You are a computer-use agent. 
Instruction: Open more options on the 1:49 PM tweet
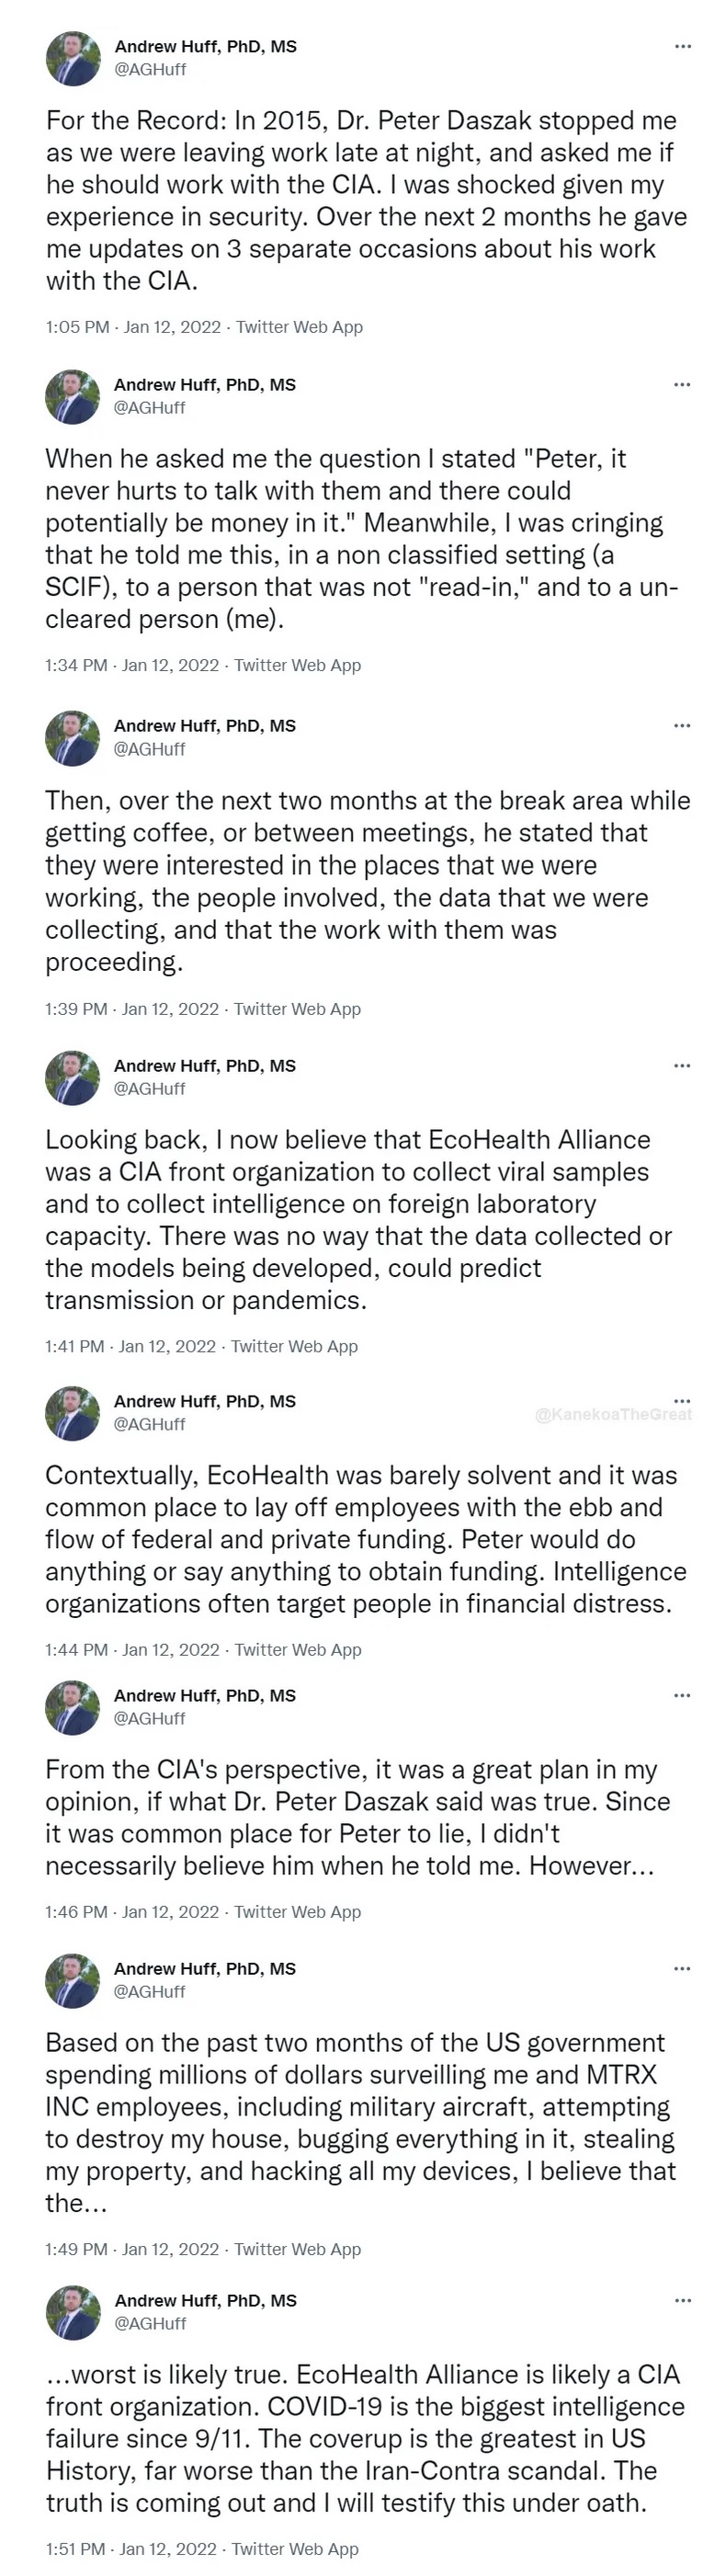(x=682, y=1968)
